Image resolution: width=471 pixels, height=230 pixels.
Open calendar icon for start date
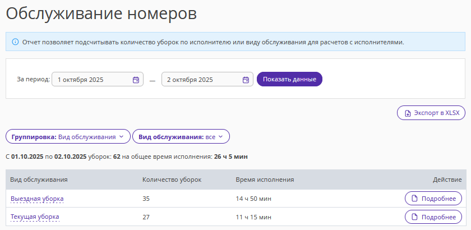136,80
